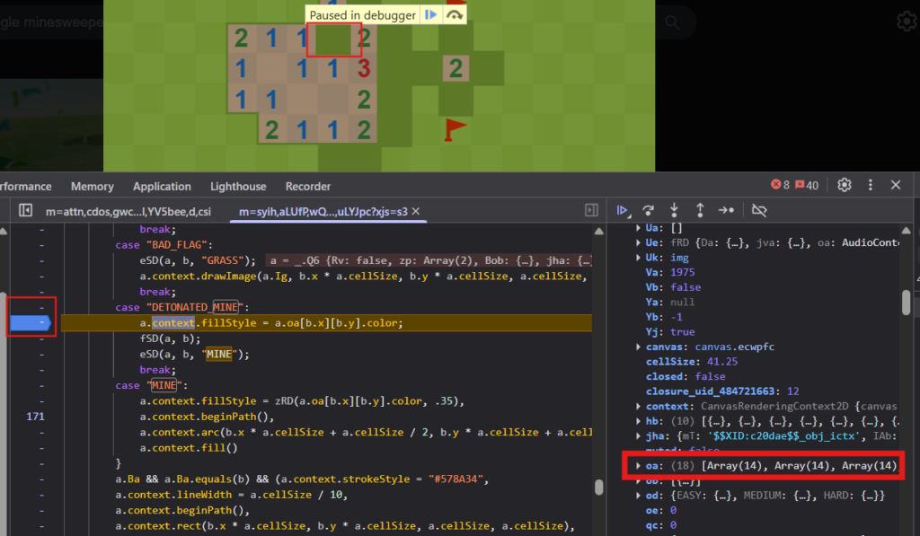
Task: Step out of current function
Action: [700, 212]
